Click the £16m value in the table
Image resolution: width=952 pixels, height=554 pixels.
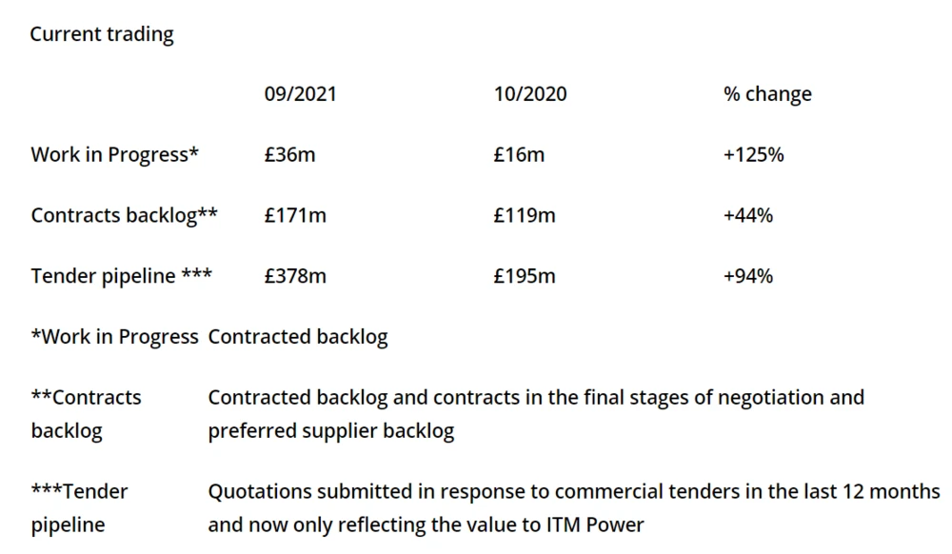coord(519,155)
